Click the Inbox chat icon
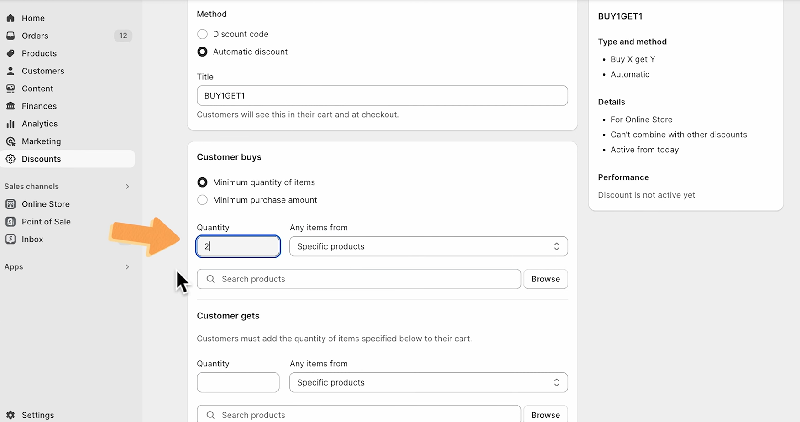The width and height of the screenshot is (800, 422). pyautogui.click(x=10, y=239)
